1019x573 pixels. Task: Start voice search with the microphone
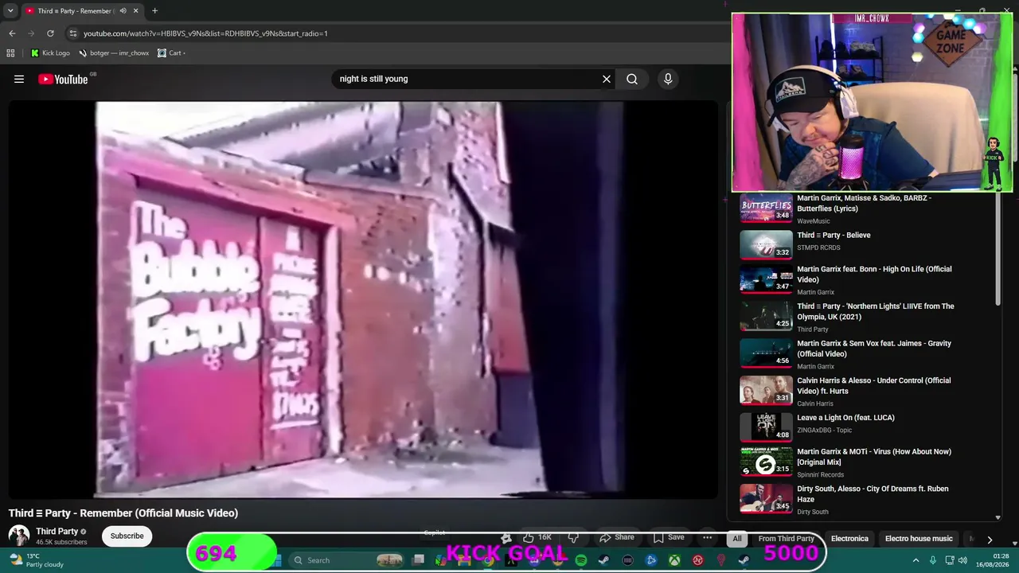pos(668,79)
